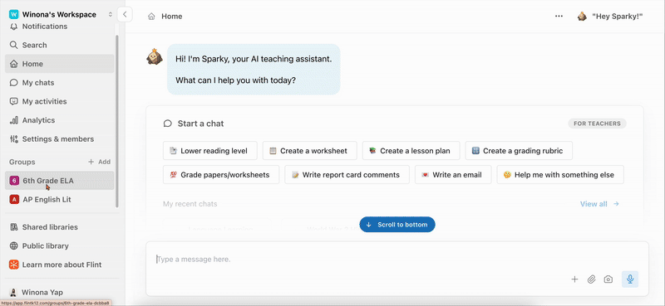Click the Public library globe icon

(x=14, y=246)
